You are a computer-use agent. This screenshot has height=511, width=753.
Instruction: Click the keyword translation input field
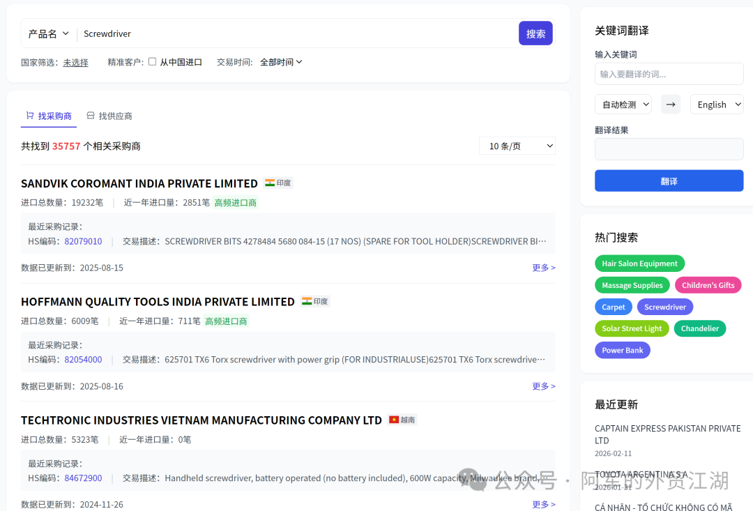669,73
